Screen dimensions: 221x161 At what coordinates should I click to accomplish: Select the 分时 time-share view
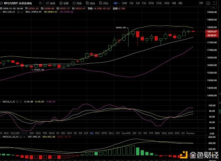coord(124,3)
